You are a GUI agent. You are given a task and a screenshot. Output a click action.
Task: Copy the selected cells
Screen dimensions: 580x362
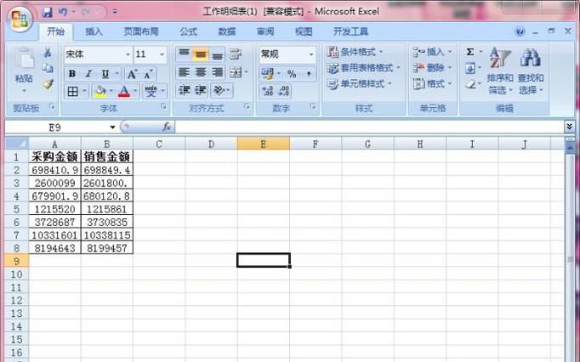tap(48, 68)
